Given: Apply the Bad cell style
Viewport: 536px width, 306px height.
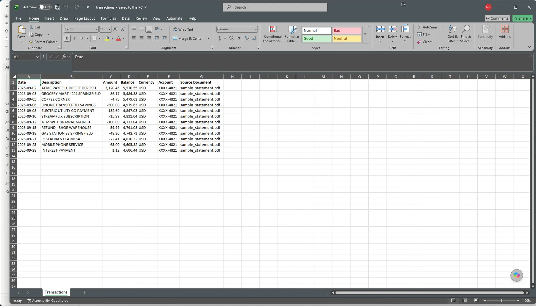Looking at the screenshot, I should 347,31.
